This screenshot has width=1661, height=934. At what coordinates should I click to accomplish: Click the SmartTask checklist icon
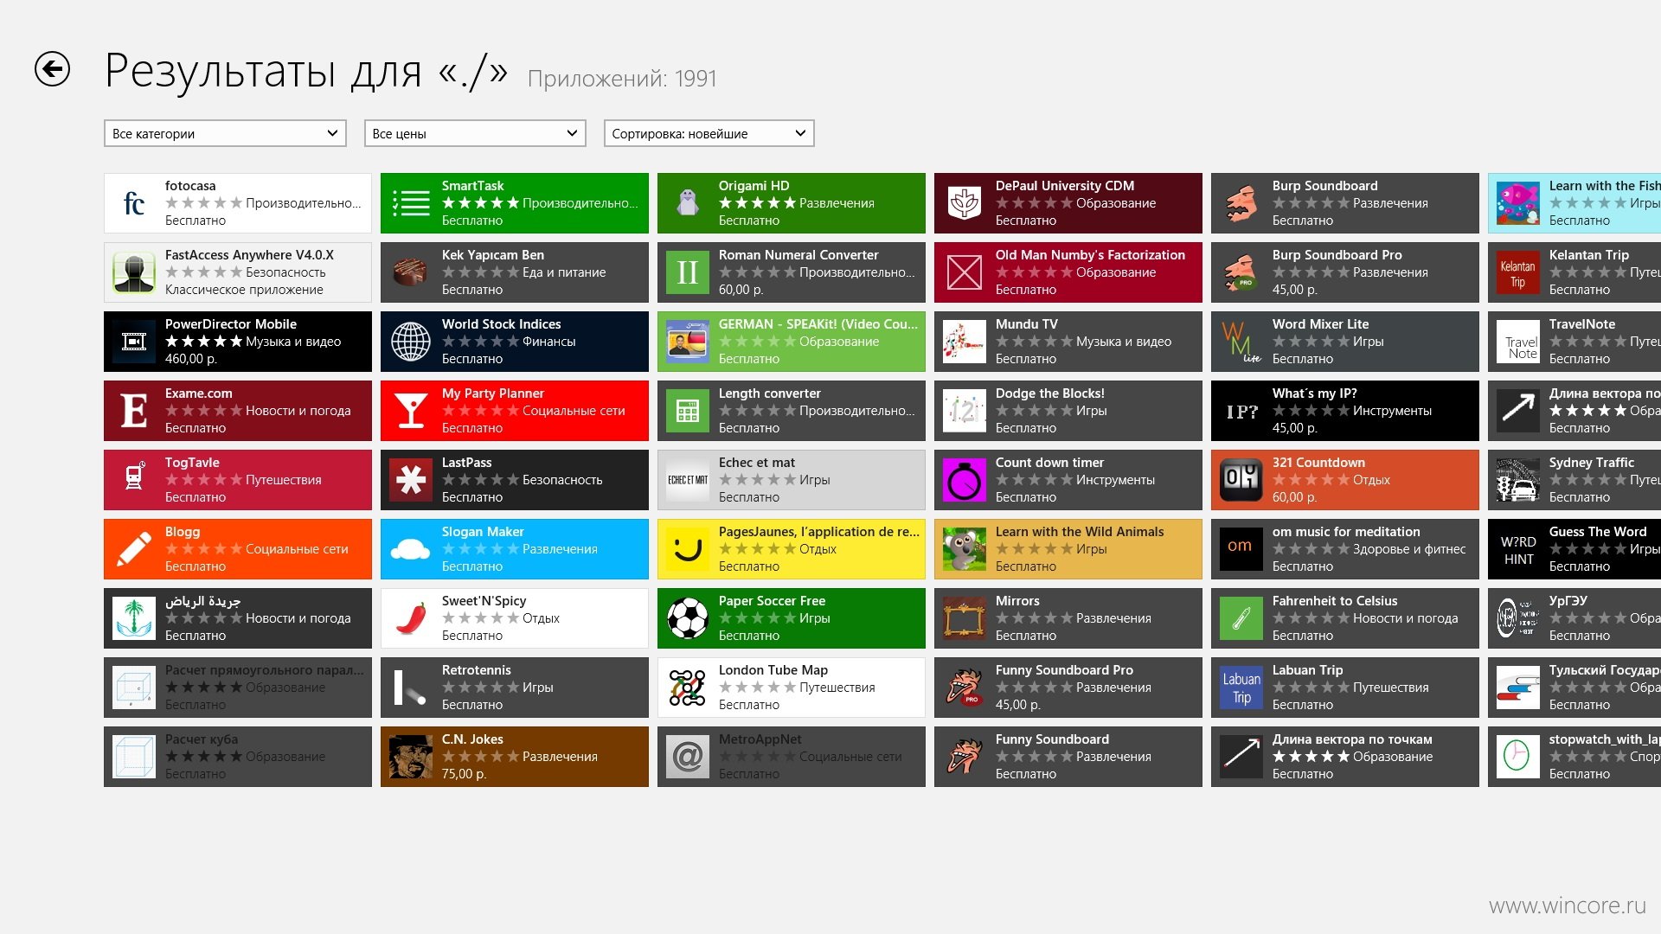click(x=411, y=203)
